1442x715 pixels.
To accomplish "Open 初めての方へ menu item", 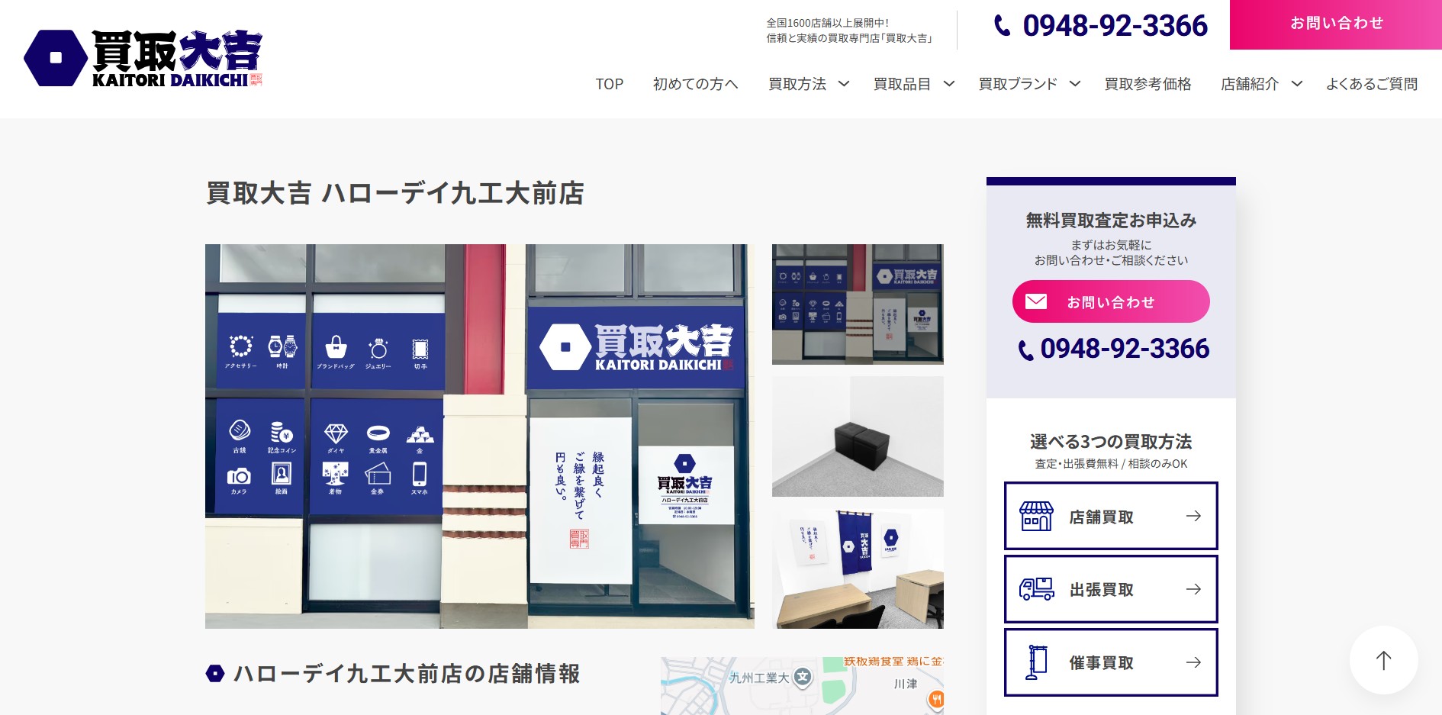I will point(695,84).
